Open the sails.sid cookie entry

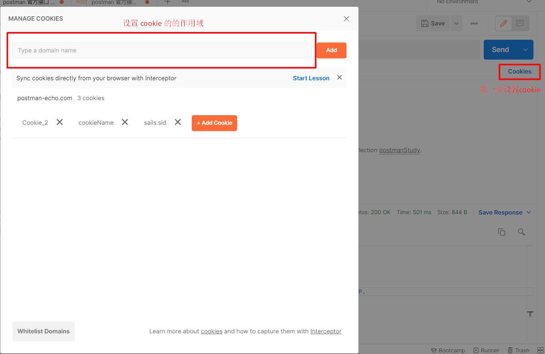point(155,123)
